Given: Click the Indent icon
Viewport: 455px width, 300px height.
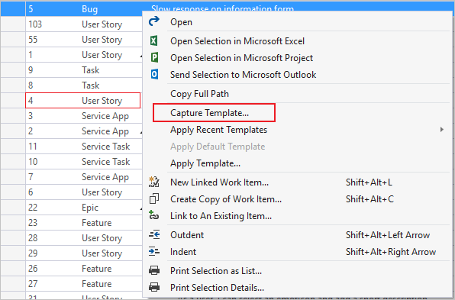Looking at the screenshot, I should 154,251.
